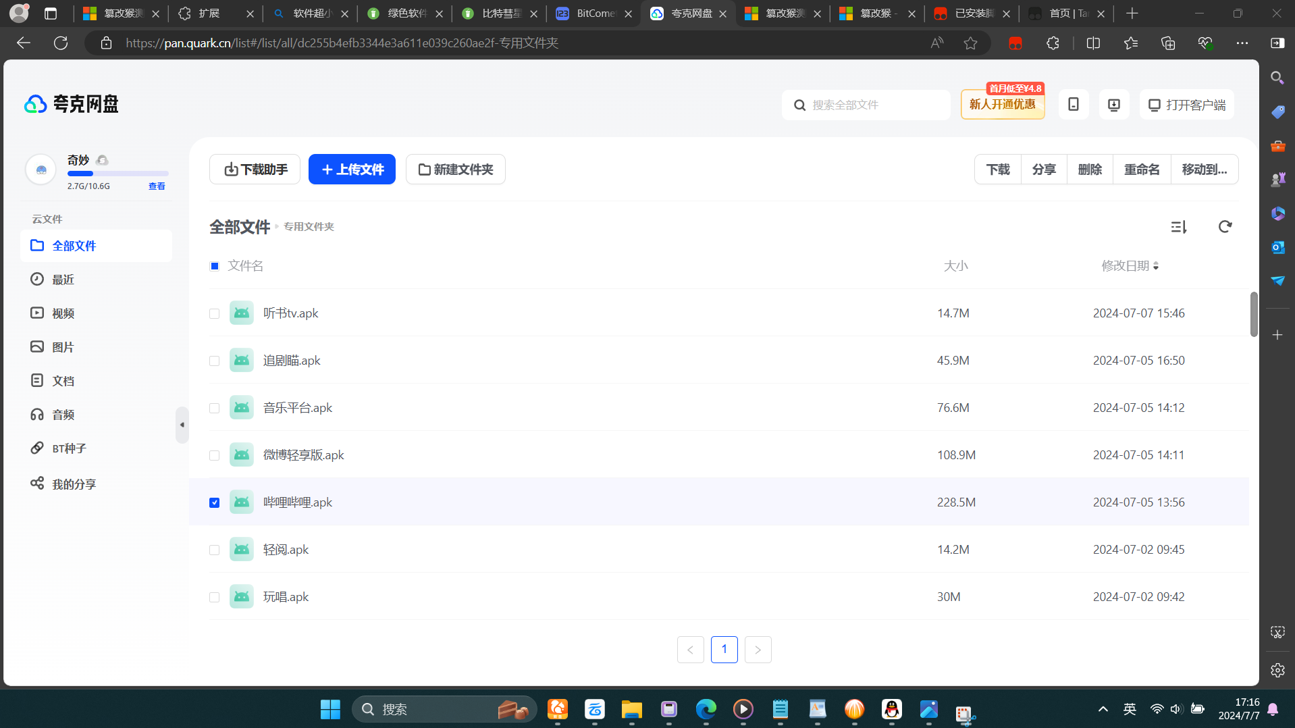This screenshot has height=728, width=1295.
Task: Toggle the select-all 文件名 checkbox
Action: tap(214, 266)
